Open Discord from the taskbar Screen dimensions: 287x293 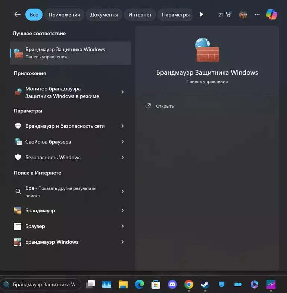click(x=172, y=284)
